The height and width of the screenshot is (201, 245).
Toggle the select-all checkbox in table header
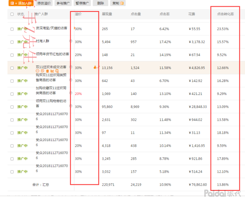point(12,14)
